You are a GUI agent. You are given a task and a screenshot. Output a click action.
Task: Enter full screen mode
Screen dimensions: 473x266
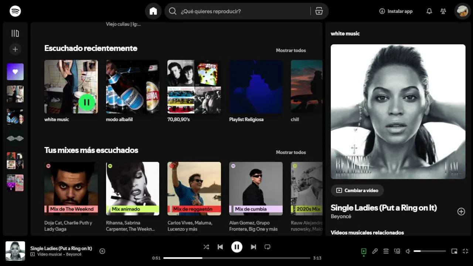(465, 251)
